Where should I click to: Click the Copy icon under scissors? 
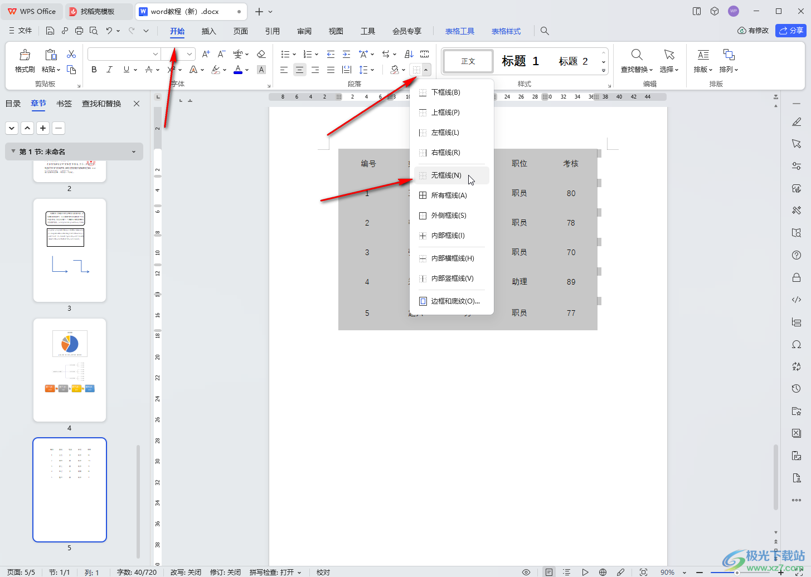coord(71,70)
